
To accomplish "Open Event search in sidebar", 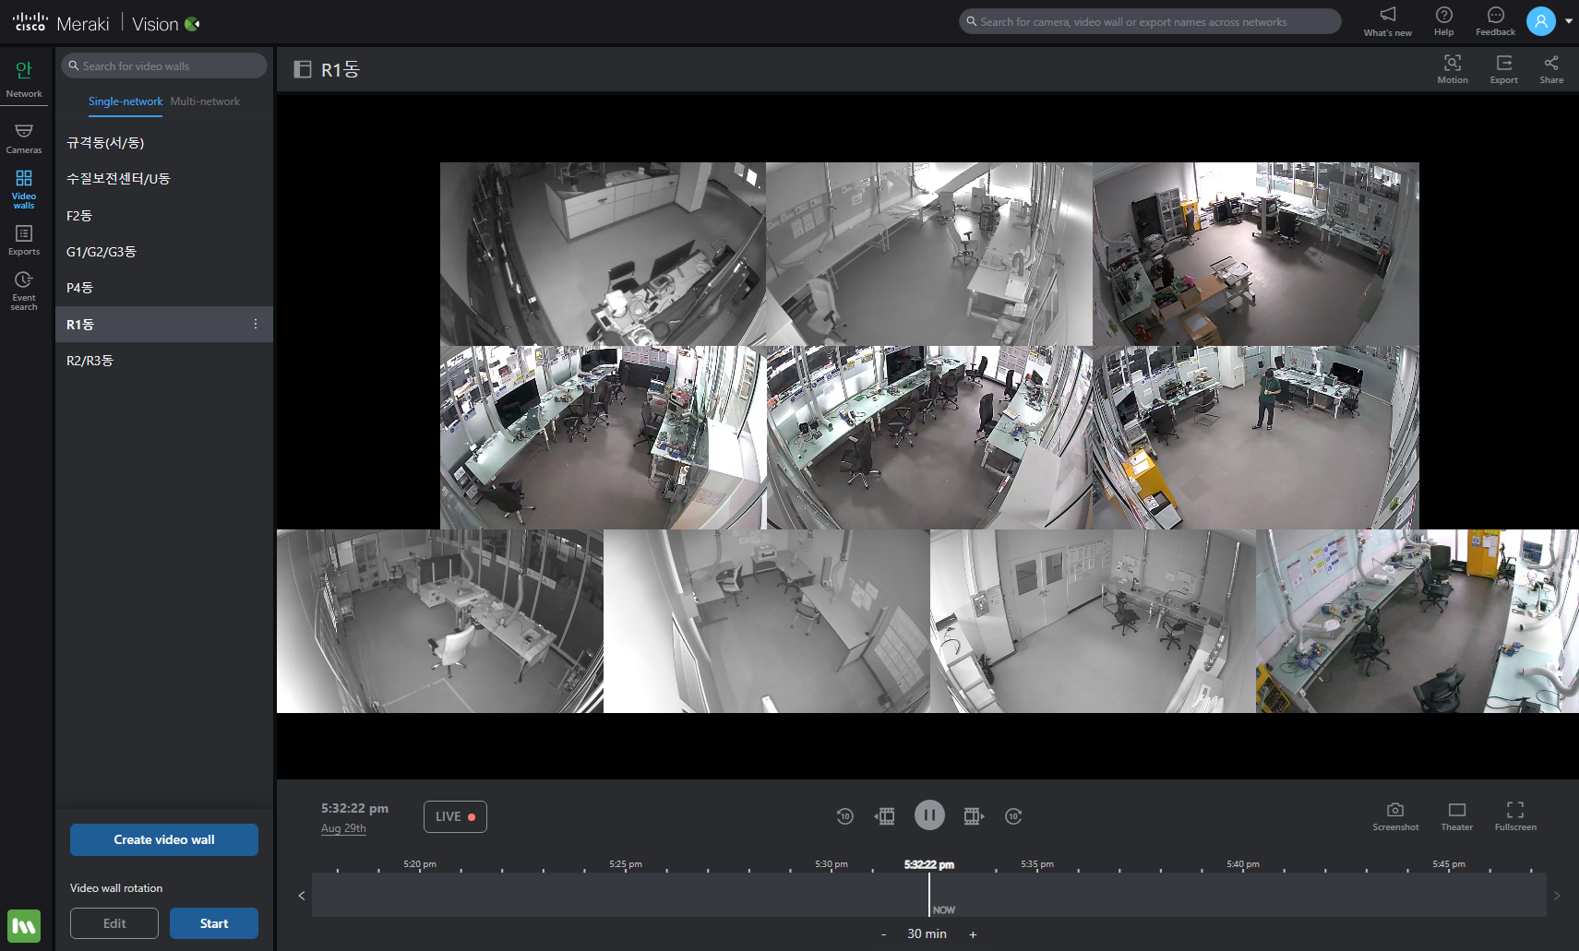I will coord(24,290).
